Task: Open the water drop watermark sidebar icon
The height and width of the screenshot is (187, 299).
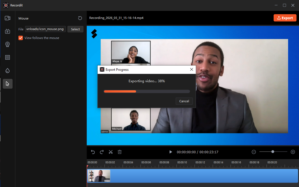Action: pyautogui.click(x=8, y=71)
